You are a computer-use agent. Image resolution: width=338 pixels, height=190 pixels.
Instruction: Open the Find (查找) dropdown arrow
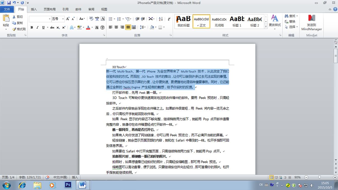pyautogui.click(x=297, y=16)
